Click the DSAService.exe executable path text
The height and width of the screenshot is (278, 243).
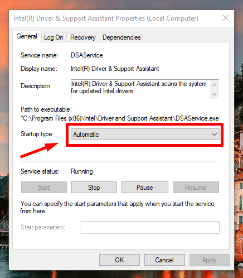click(x=120, y=118)
